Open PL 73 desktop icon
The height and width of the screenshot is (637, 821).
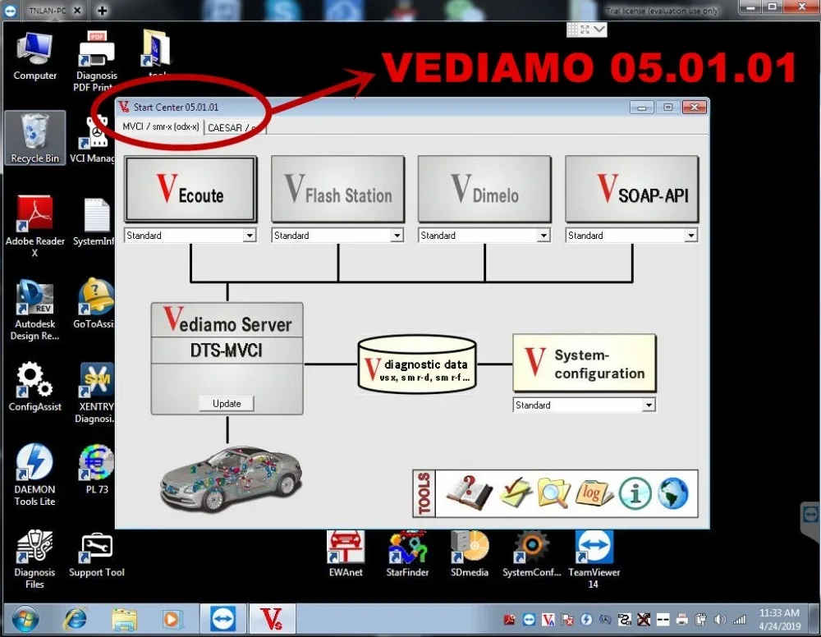tap(97, 470)
